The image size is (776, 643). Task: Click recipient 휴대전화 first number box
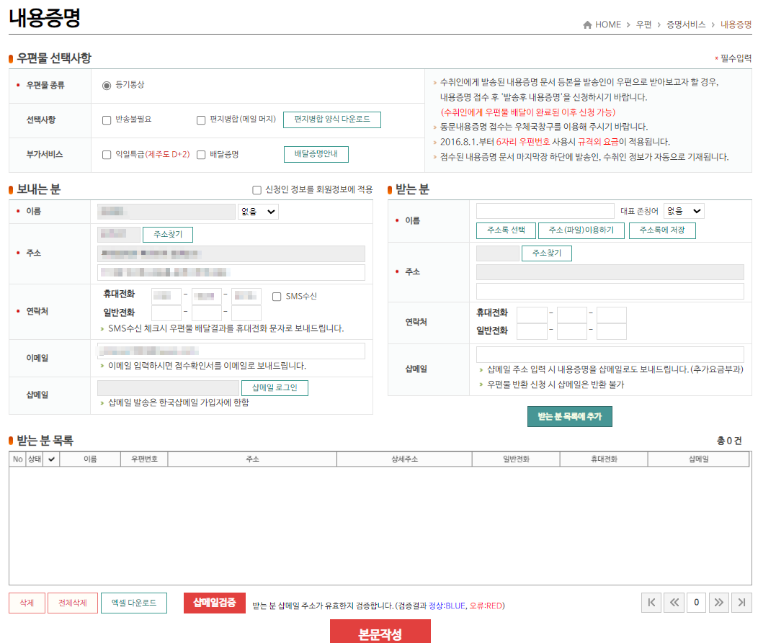point(532,315)
